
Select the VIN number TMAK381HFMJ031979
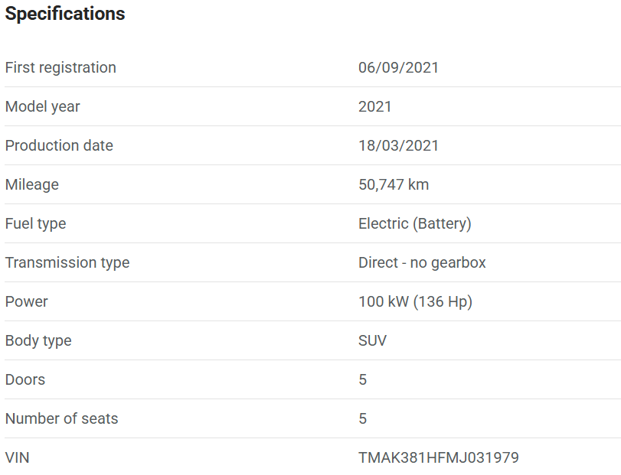coord(438,457)
